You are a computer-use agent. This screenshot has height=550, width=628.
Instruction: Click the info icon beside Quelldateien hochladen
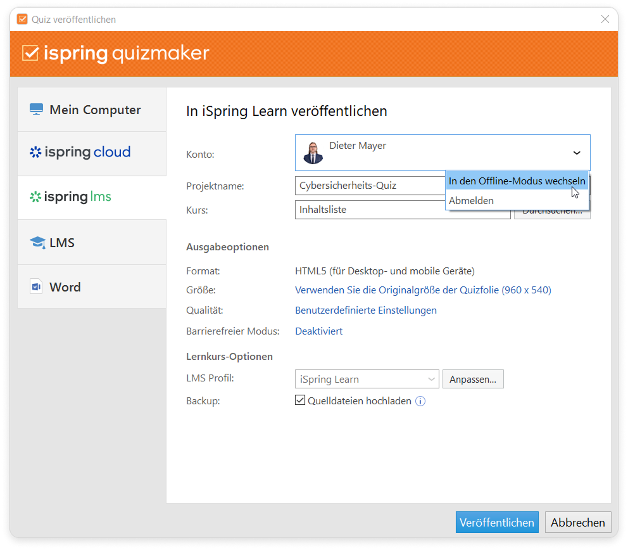(x=420, y=401)
